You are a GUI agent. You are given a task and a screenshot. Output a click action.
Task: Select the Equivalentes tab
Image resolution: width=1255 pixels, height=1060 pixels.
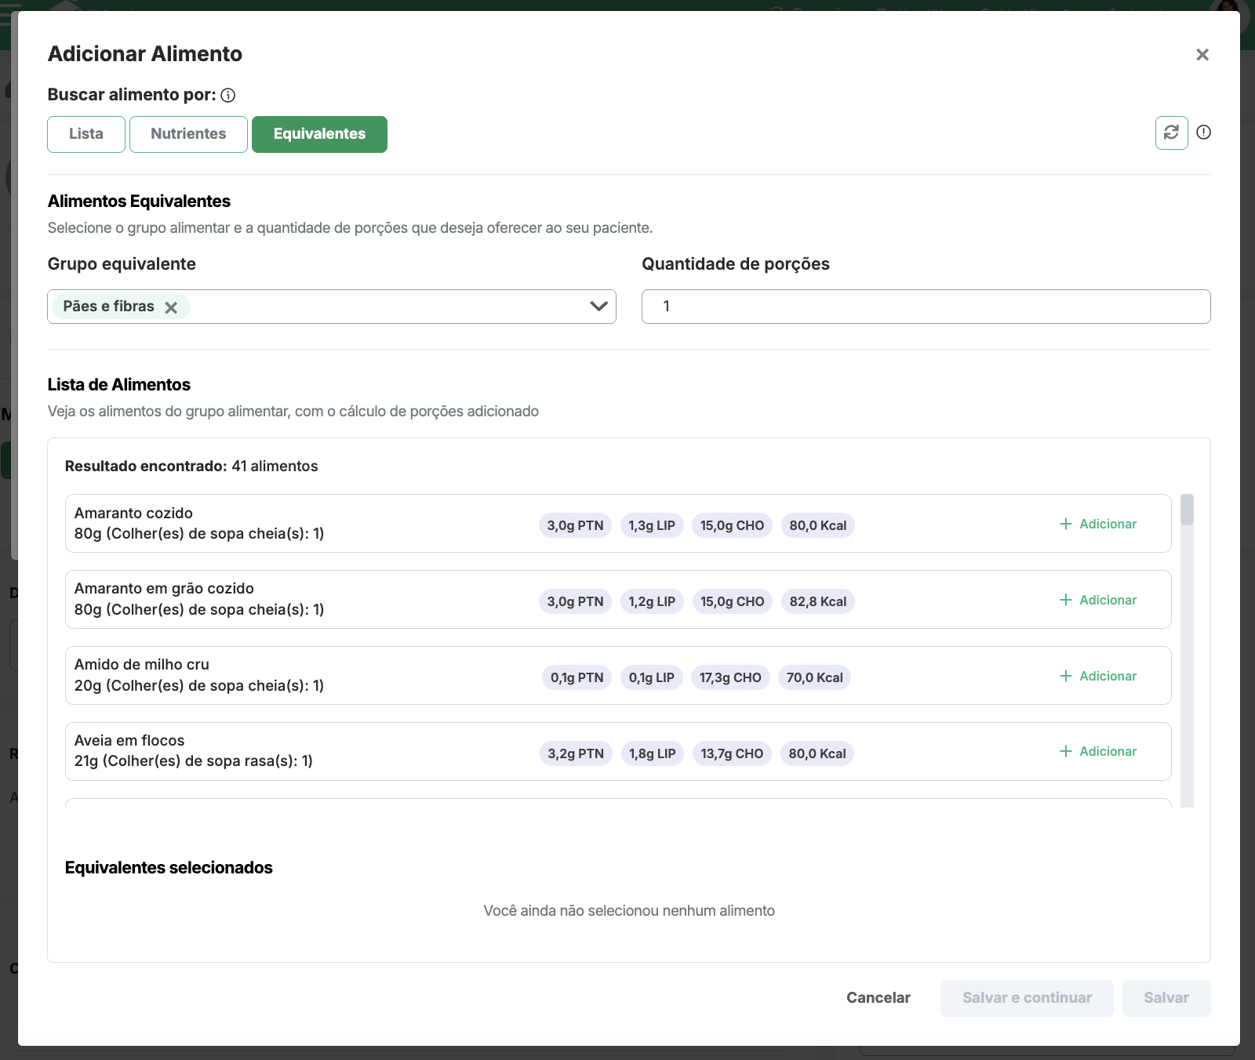coord(319,134)
